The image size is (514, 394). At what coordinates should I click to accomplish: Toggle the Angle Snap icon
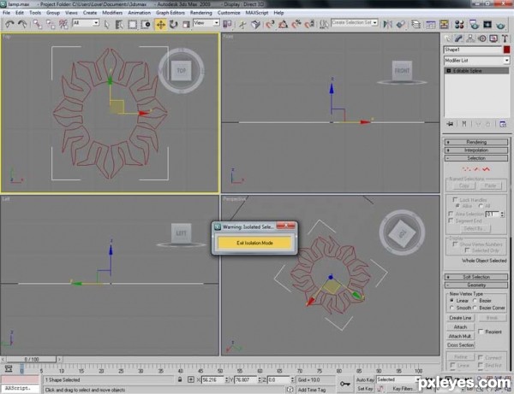[283, 24]
